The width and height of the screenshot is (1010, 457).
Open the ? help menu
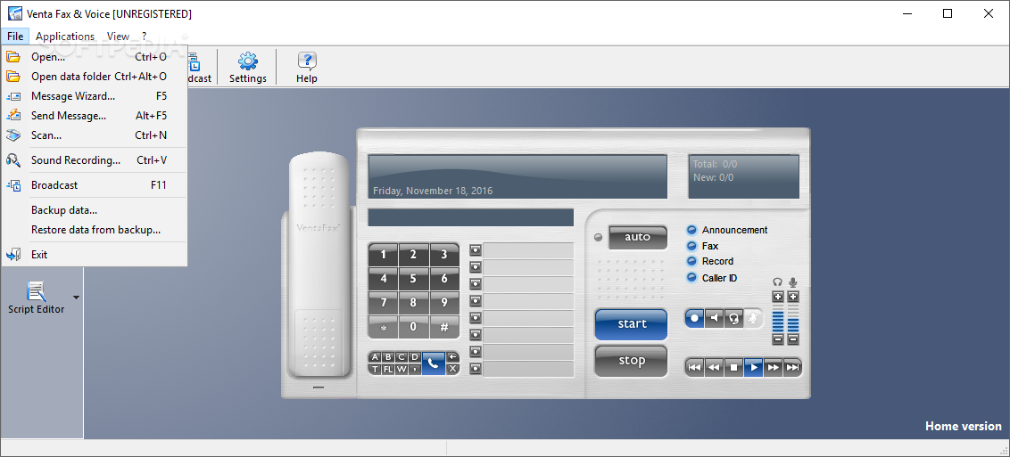[x=145, y=37]
